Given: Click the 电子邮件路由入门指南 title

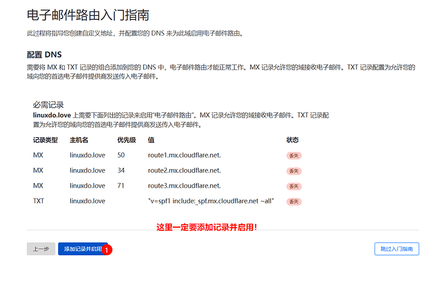Looking at the screenshot, I should [x=88, y=15].
